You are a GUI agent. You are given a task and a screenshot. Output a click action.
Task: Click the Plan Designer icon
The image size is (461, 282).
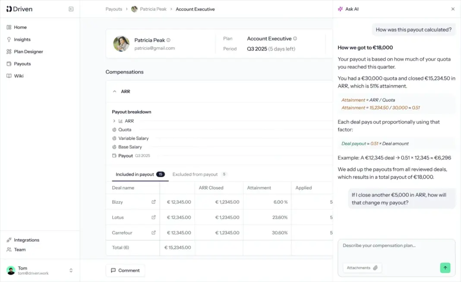(9, 52)
